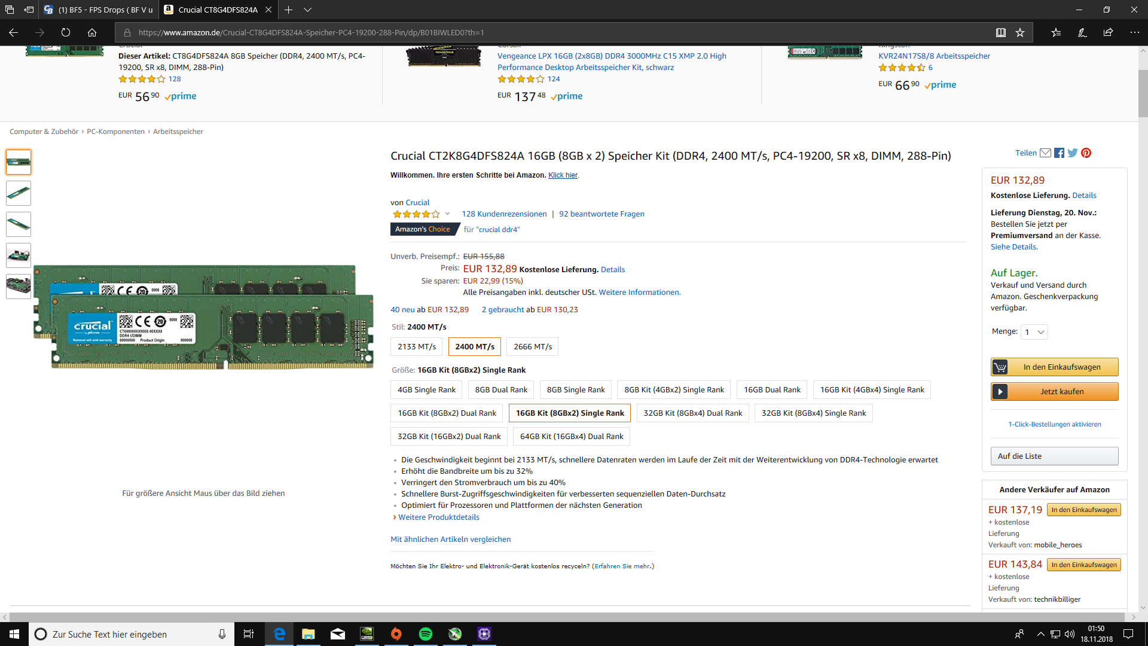1148x646 pixels.
Task: Refresh the current page
Action: coord(66,32)
